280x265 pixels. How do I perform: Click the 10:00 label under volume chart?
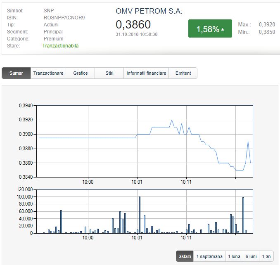[88, 238]
